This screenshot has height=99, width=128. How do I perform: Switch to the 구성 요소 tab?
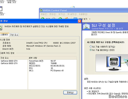click(14, 35)
